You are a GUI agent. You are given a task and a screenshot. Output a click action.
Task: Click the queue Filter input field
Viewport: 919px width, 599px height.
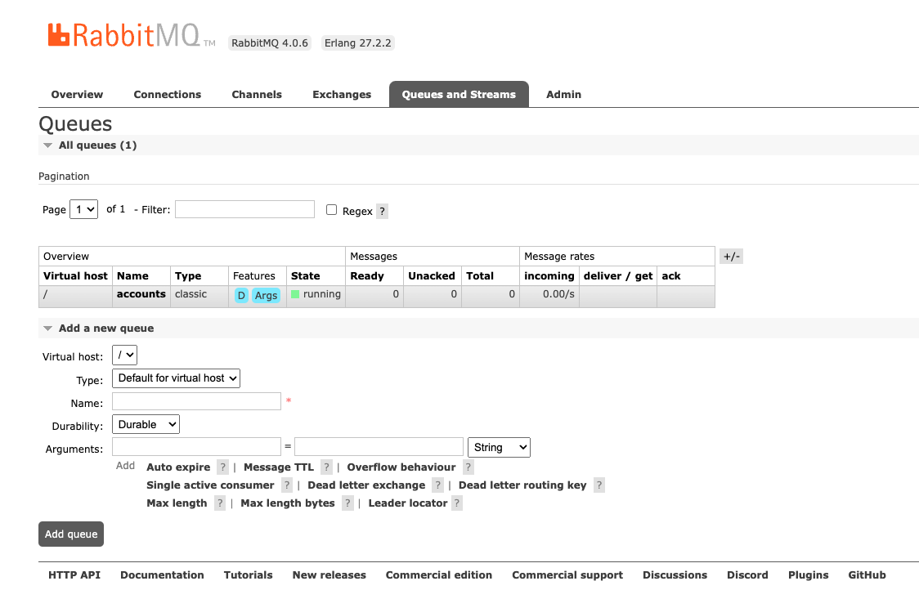(x=244, y=209)
